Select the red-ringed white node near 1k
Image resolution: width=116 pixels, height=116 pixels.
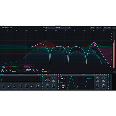[64, 47]
